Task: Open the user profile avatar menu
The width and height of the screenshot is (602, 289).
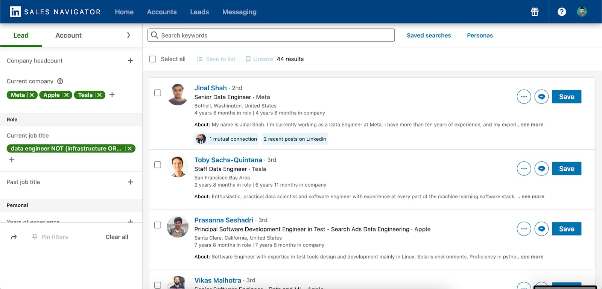Action: point(582,12)
